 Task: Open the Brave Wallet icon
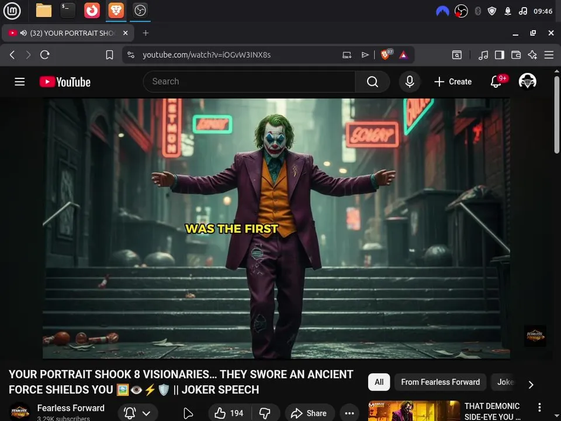click(x=516, y=55)
